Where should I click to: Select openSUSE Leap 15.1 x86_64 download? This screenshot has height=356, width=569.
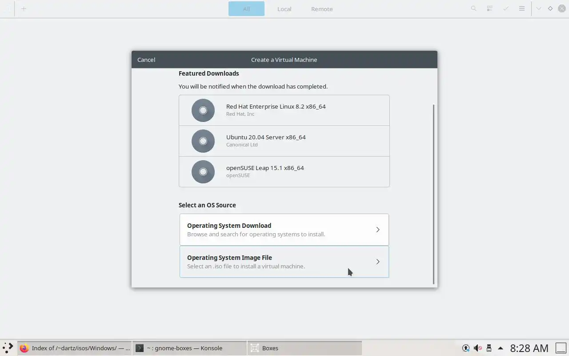click(x=284, y=172)
